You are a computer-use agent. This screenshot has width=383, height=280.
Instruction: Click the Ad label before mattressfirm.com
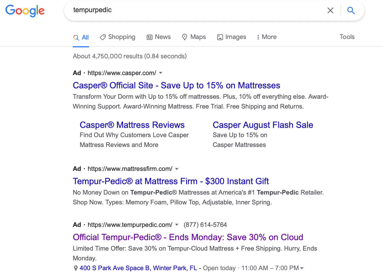point(77,169)
